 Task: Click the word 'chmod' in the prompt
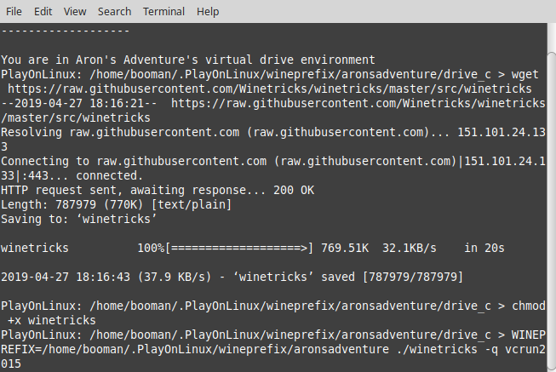point(529,306)
